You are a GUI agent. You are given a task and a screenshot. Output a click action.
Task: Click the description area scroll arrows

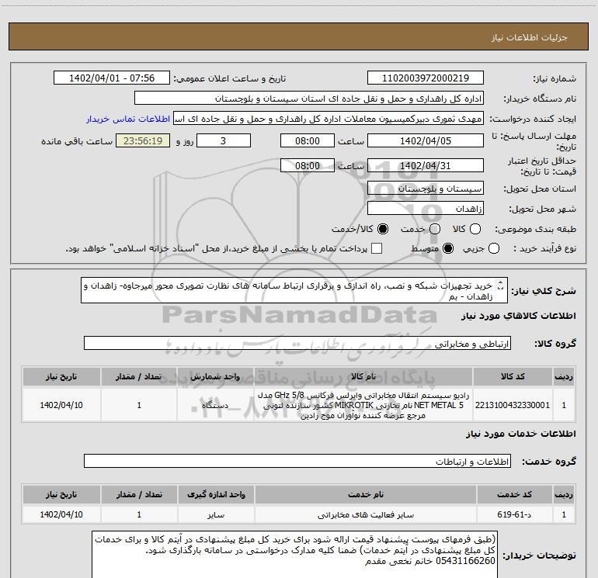coord(501,285)
